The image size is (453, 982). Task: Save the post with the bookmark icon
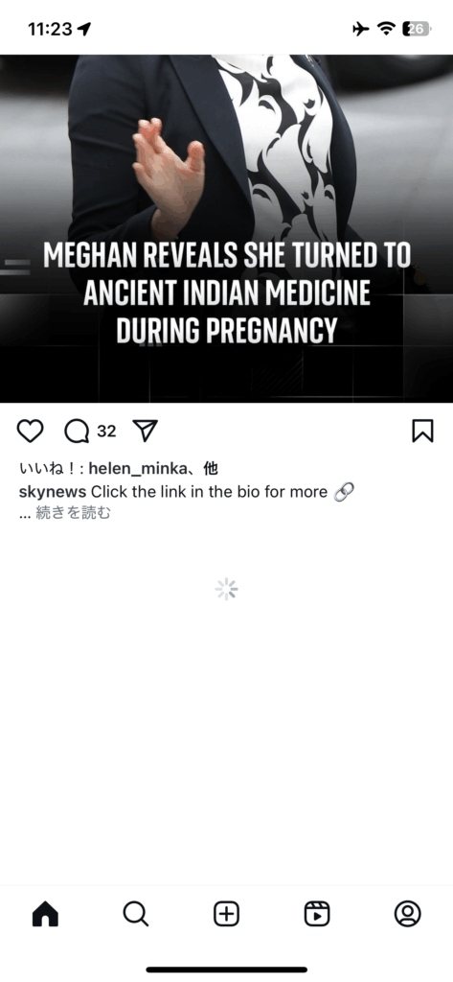click(423, 431)
